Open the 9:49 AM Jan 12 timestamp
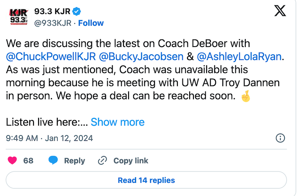 coord(49,138)
